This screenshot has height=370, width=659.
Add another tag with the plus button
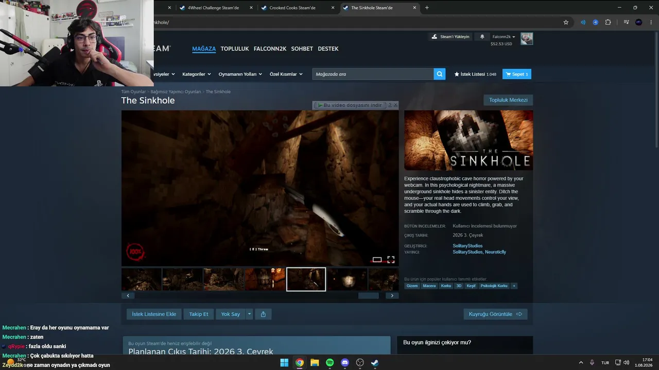514,286
